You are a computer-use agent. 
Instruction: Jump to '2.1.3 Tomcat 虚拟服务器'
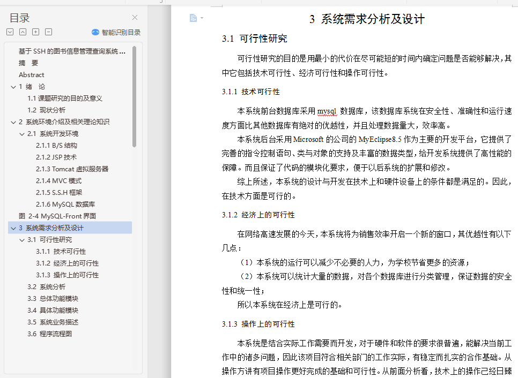(72, 169)
